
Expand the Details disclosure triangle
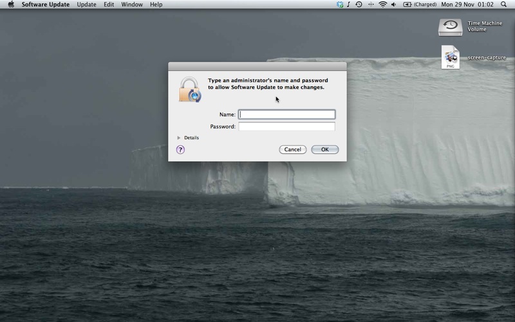pos(179,138)
